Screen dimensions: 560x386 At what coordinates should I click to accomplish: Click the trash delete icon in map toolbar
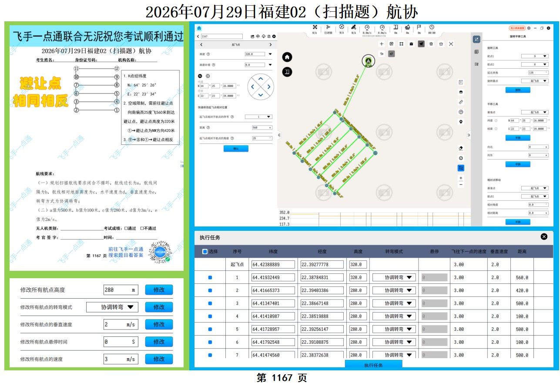click(431, 44)
